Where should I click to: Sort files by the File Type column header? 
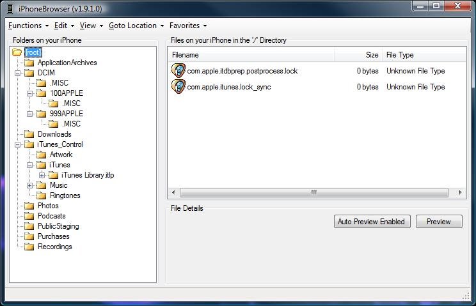tap(424, 55)
